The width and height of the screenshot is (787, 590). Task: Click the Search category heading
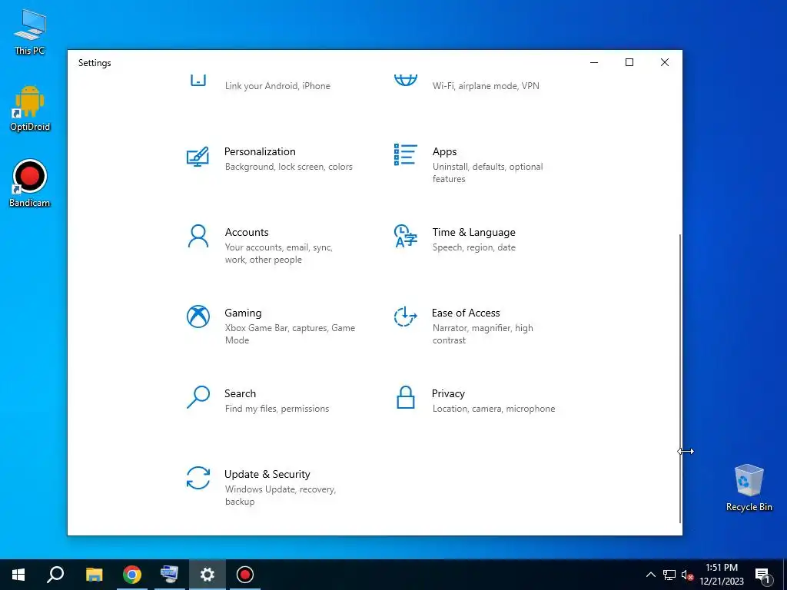click(240, 394)
